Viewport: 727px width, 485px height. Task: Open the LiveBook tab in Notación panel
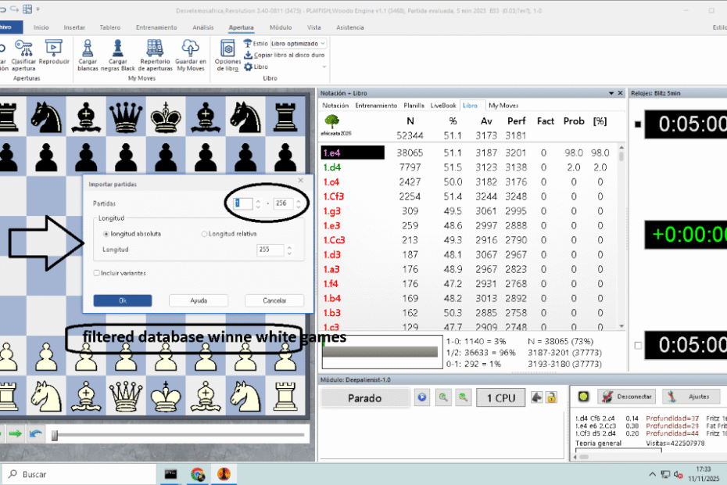(442, 105)
